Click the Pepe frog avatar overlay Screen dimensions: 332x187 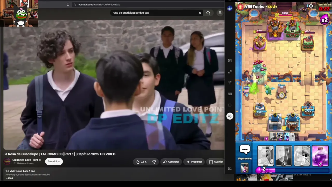pos(21,16)
